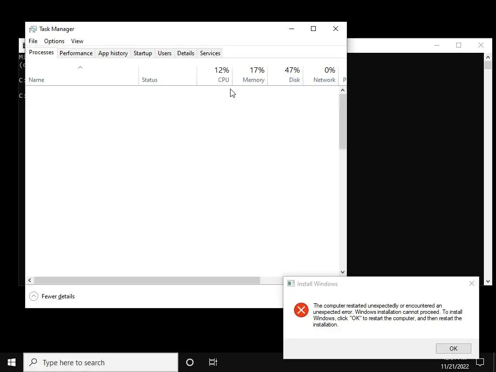Click Task Manager horizontal scrollbar thumb
The height and width of the screenshot is (372, 496).
147,280
